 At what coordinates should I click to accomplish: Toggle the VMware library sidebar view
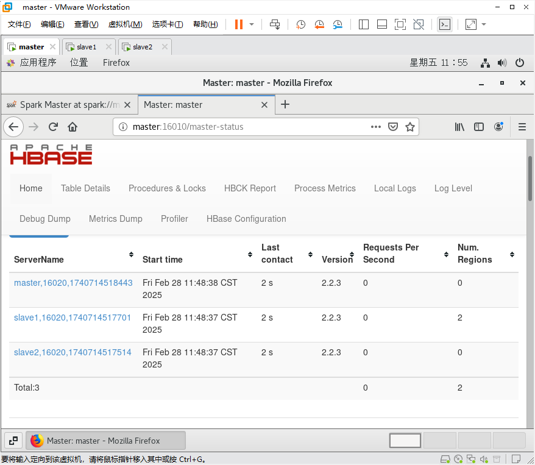pos(364,24)
